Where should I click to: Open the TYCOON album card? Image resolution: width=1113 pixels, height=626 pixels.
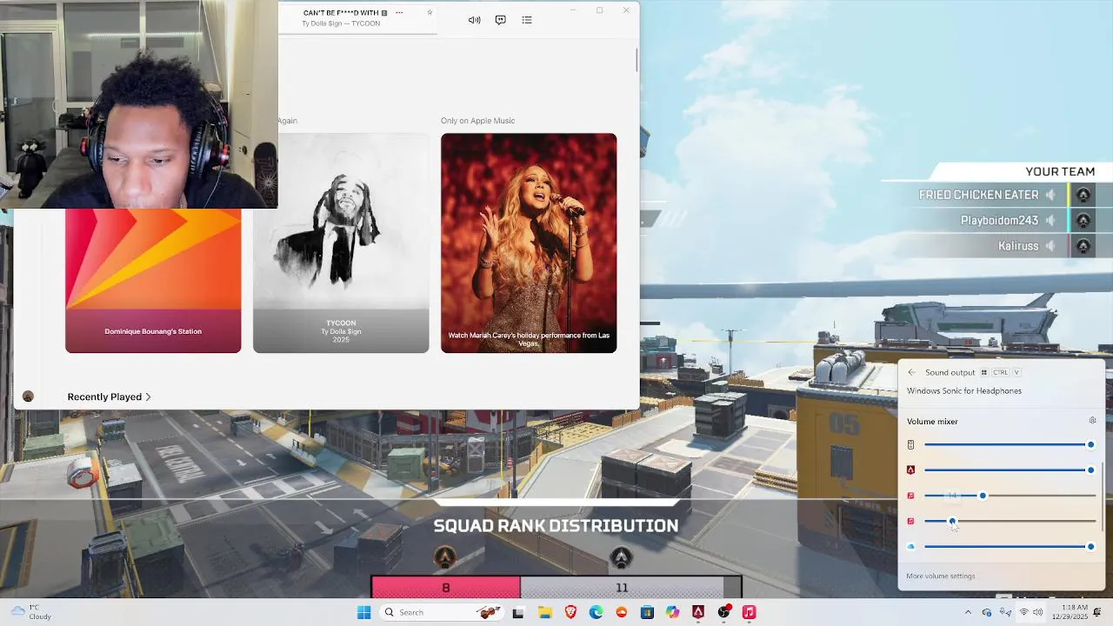click(341, 243)
